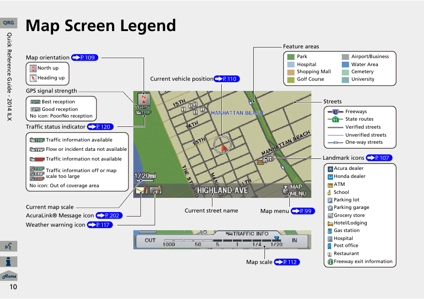The width and height of the screenshot is (424, 299).
Task: Click the Verified streets line sample
Action: [x=335, y=127]
